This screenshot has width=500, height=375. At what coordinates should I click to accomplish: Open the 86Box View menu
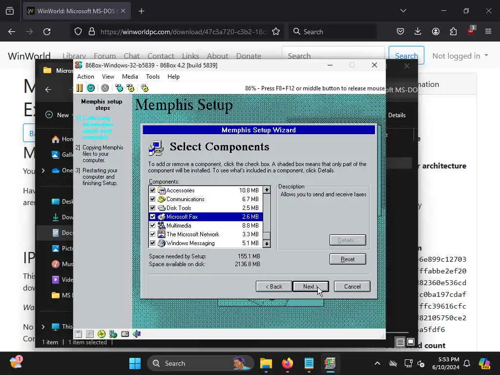pyautogui.click(x=108, y=77)
